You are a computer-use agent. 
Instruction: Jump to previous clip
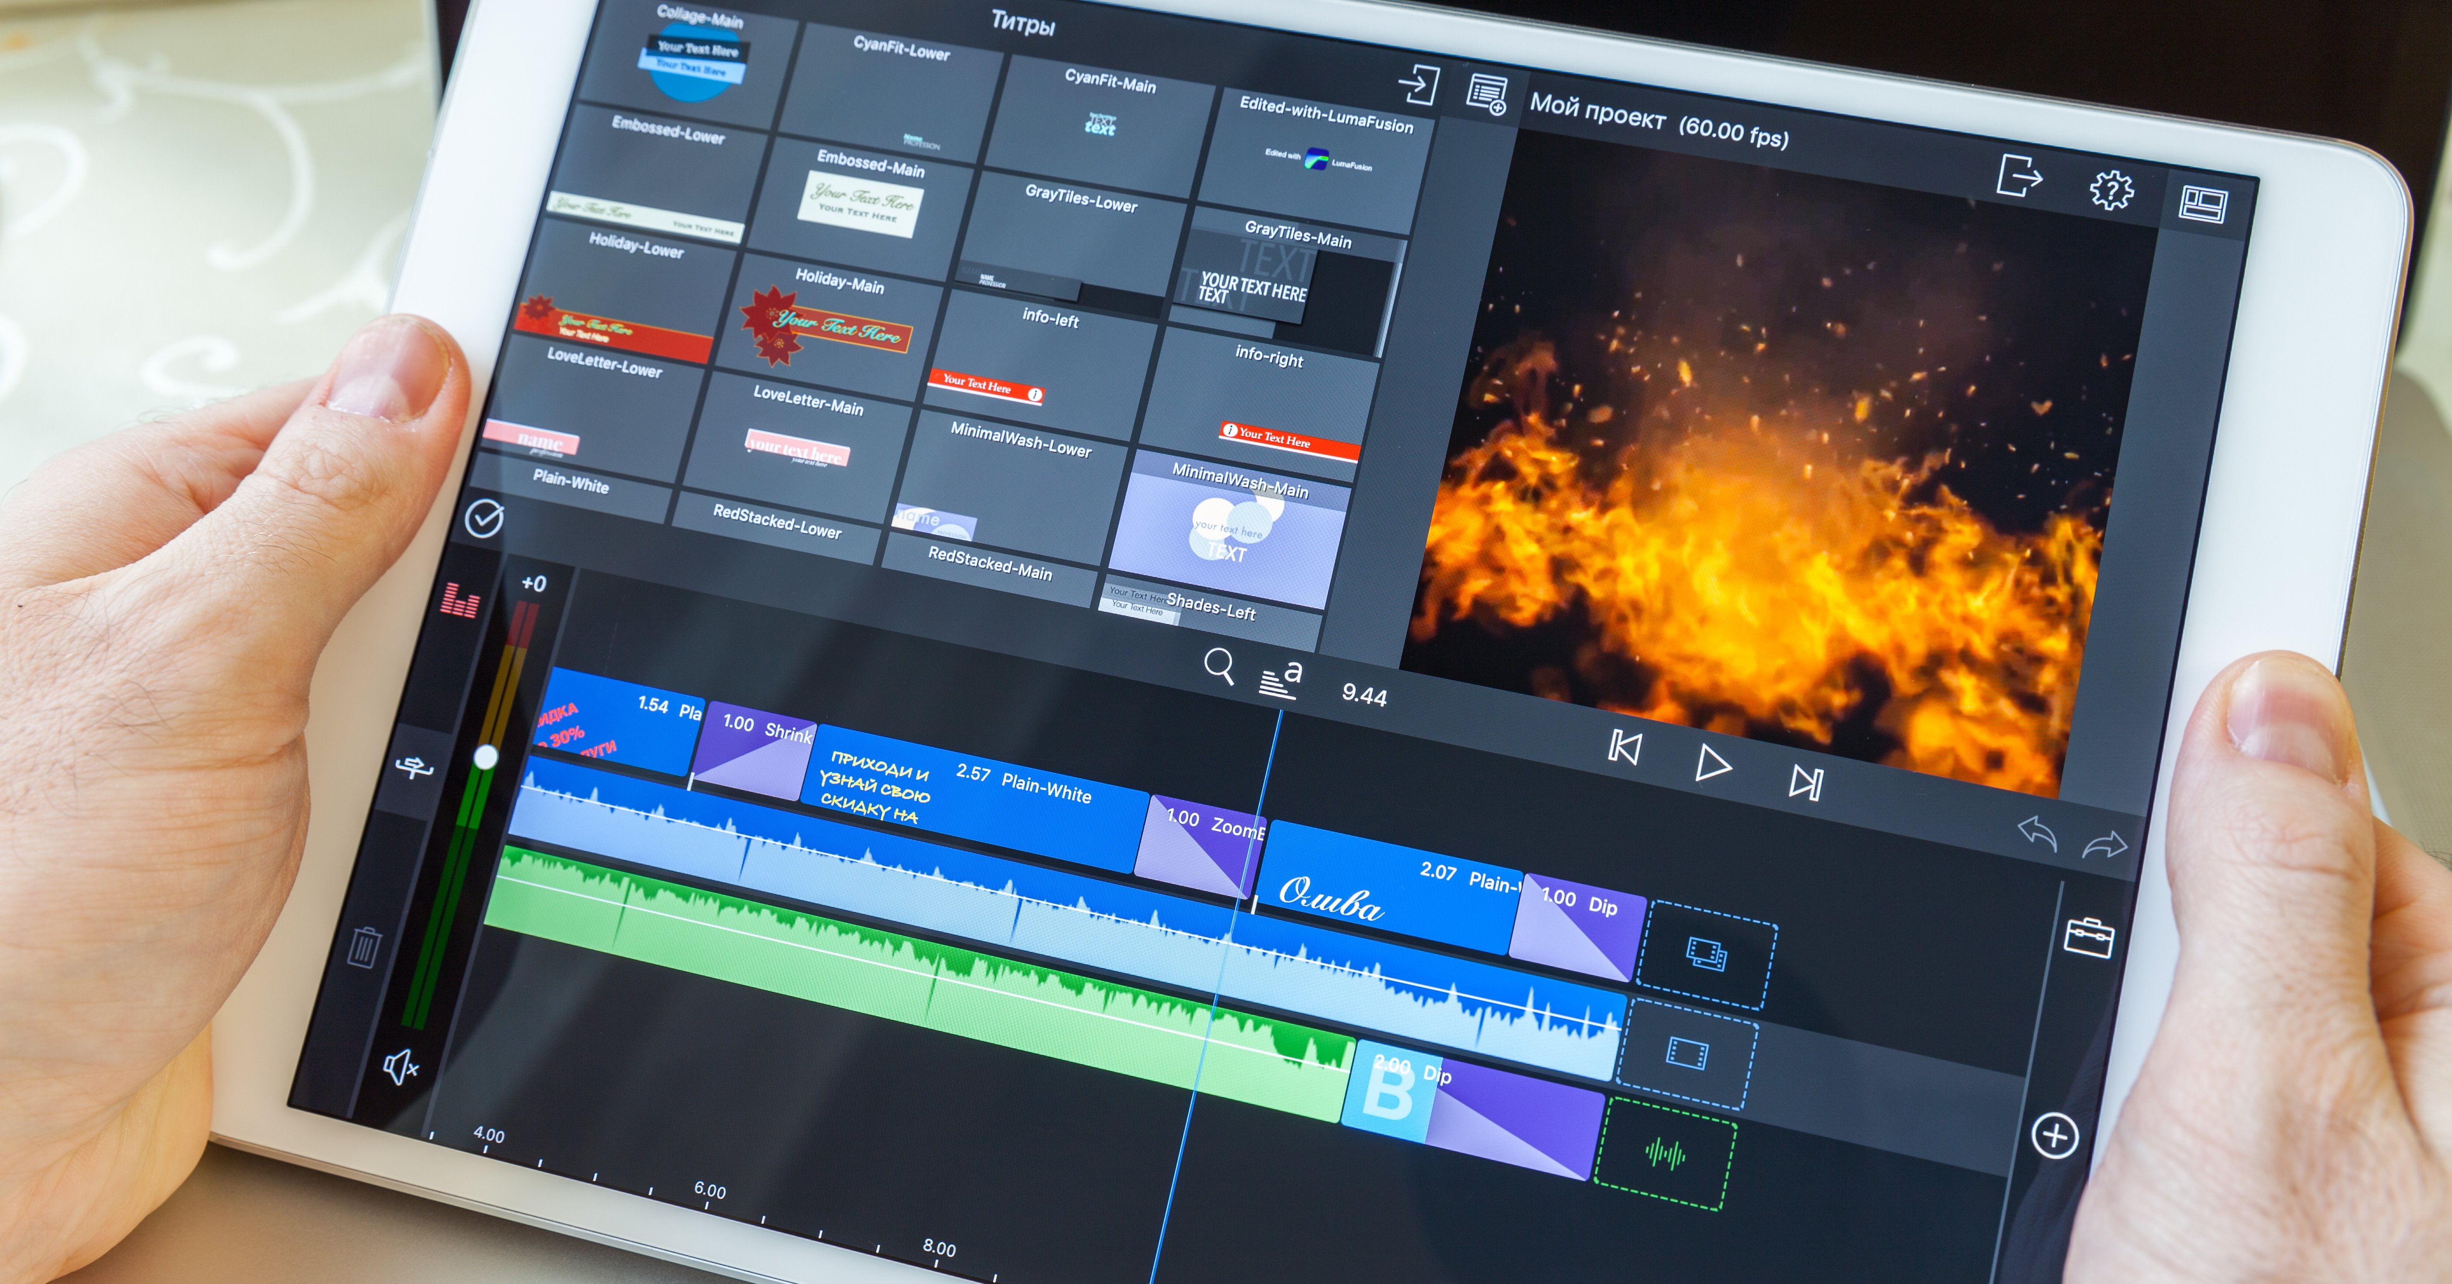[1624, 747]
